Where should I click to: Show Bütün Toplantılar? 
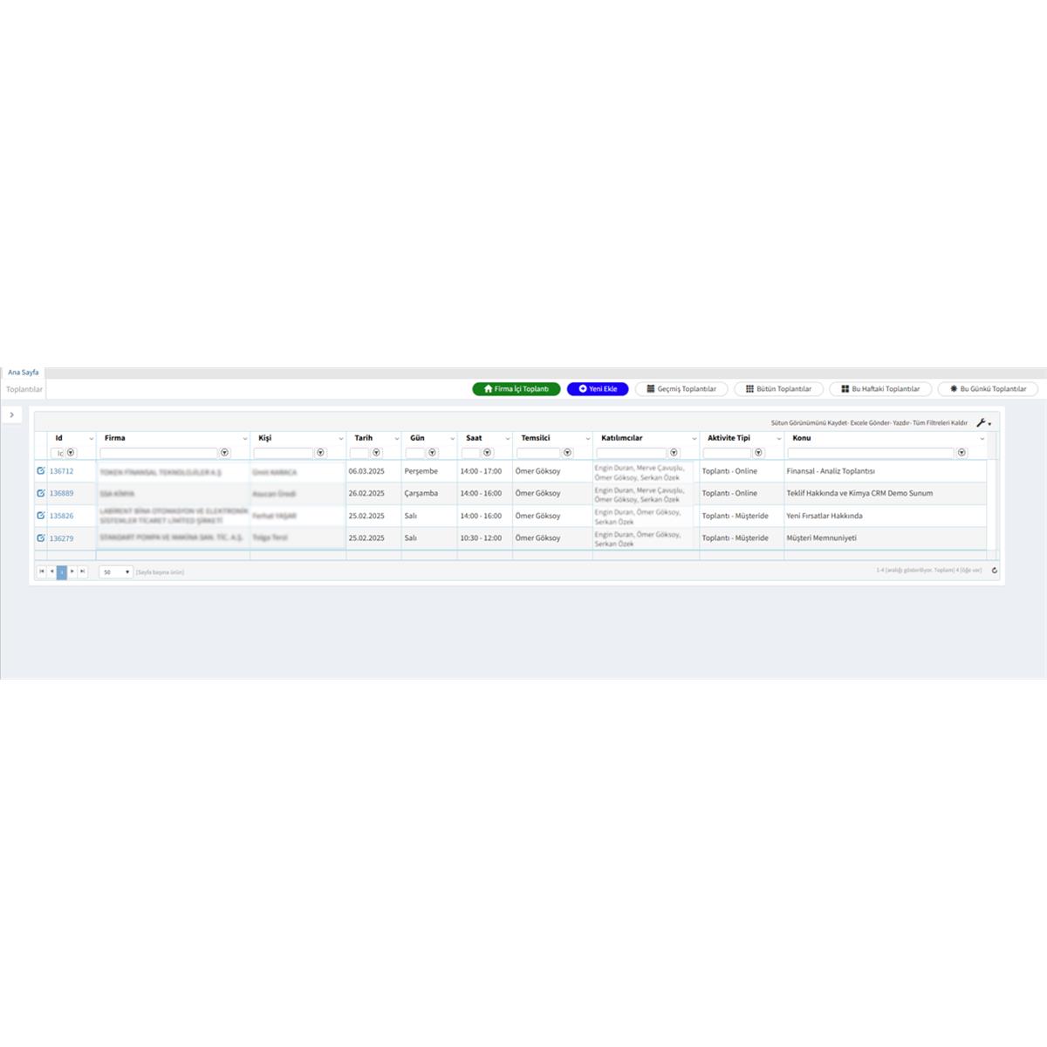(x=778, y=389)
